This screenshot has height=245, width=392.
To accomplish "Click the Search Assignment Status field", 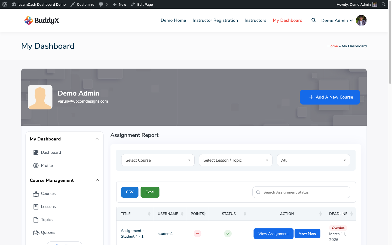I will [x=301, y=192].
